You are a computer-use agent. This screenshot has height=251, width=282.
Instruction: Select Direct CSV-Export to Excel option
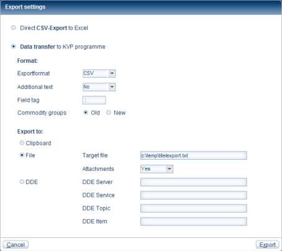pyautogui.click(x=14, y=27)
